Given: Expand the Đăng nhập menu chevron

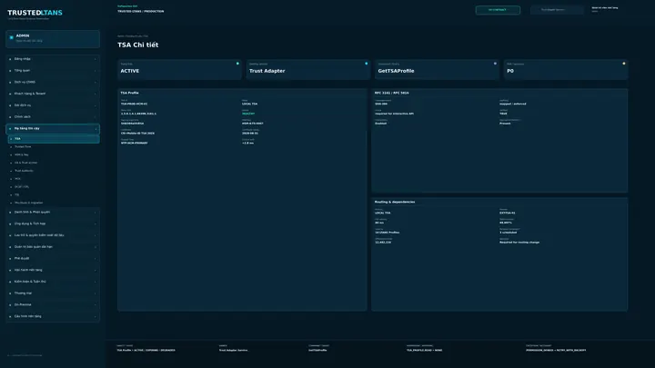Looking at the screenshot, I should [x=96, y=59].
